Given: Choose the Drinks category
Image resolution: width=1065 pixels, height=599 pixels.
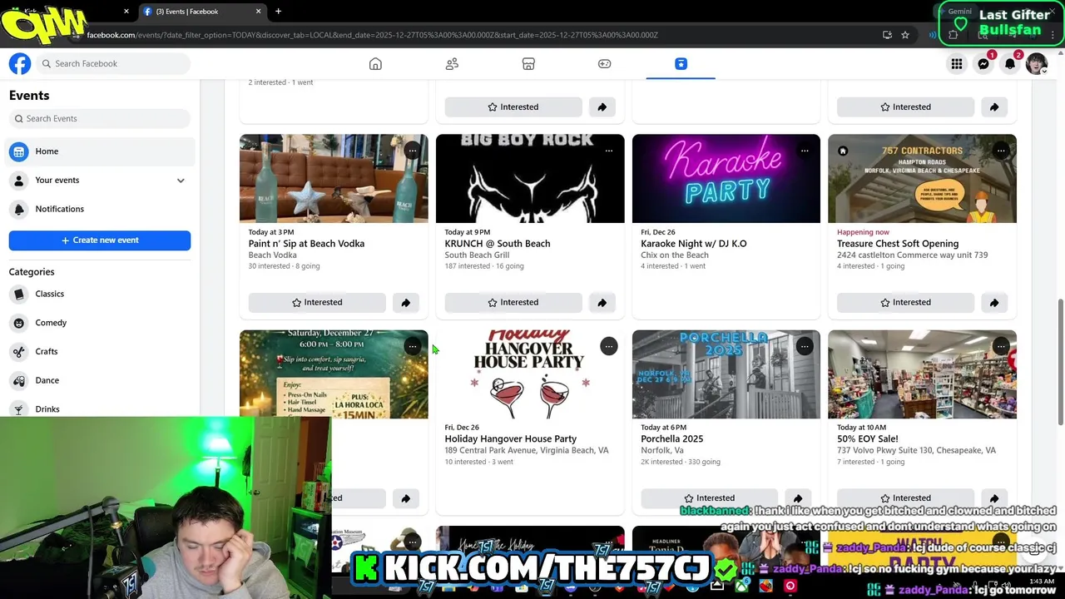Looking at the screenshot, I should pyautogui.click(x=47, y=409).
